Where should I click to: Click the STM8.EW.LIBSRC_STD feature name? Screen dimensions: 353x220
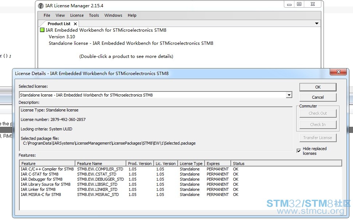point(97,184)
